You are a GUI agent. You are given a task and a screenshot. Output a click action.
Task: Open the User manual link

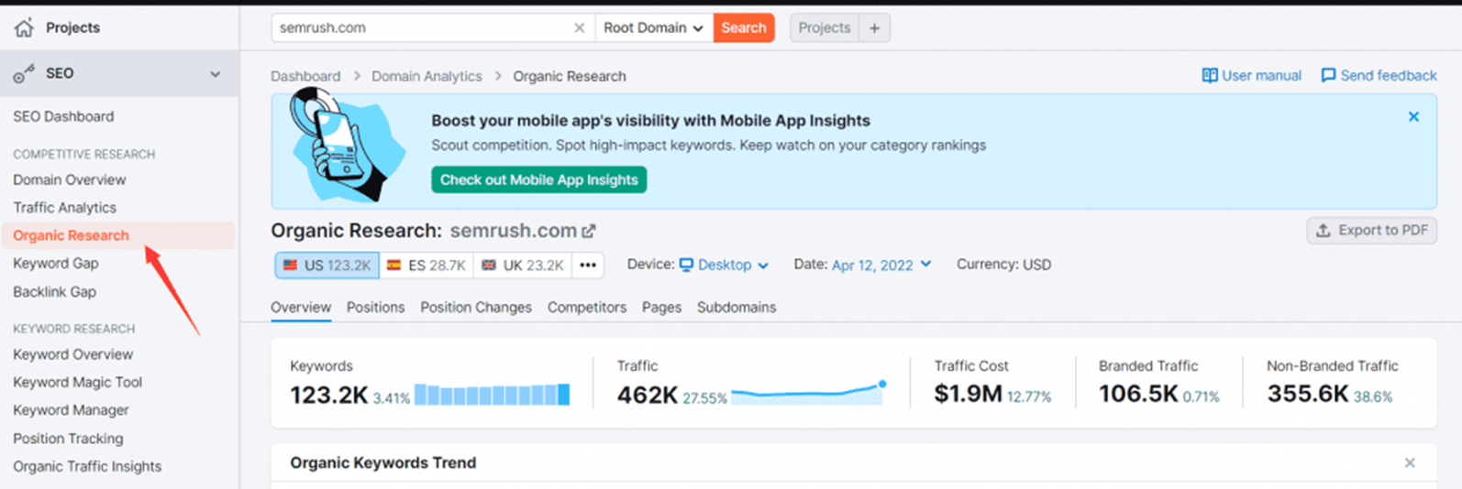(x=1251, y=75)
